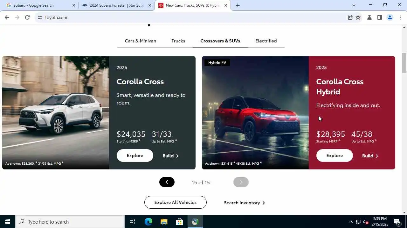Image resolution: width=407 pixels, height=228 pixels.
Task: Open the taskbar clock and date
Action: click(x=380, y=222)
